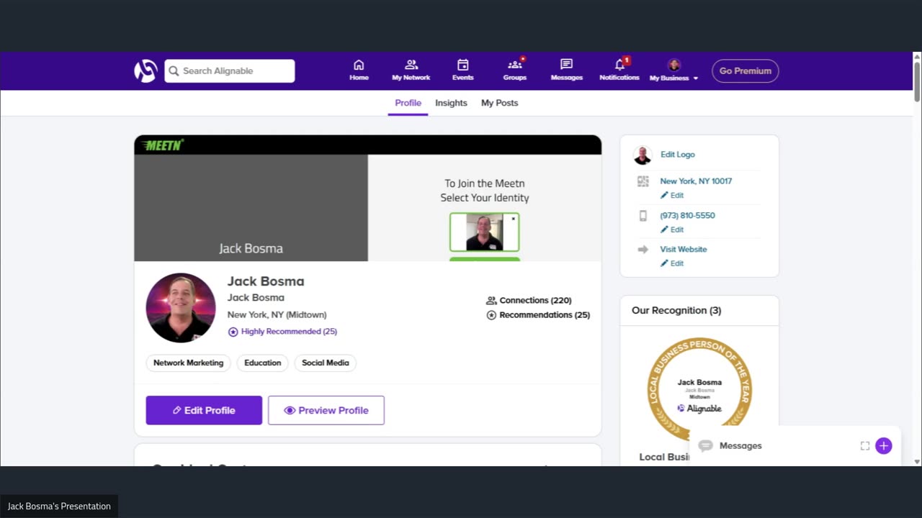This screenshot has height=518, width=922.
Task: Open the Connections (220) link
Action: pos(529,300)
